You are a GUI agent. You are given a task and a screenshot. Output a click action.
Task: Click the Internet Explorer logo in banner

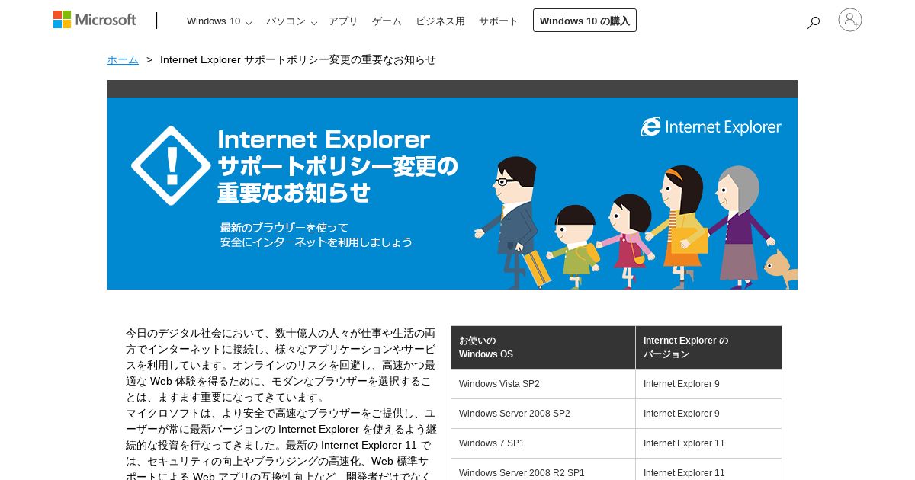(711, 127)
